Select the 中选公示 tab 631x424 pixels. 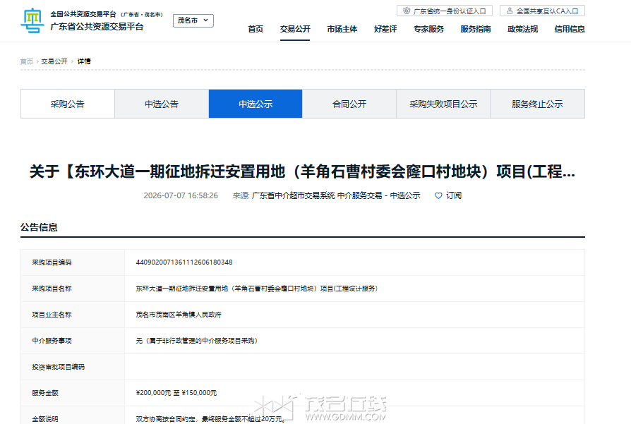pos(256,104)
